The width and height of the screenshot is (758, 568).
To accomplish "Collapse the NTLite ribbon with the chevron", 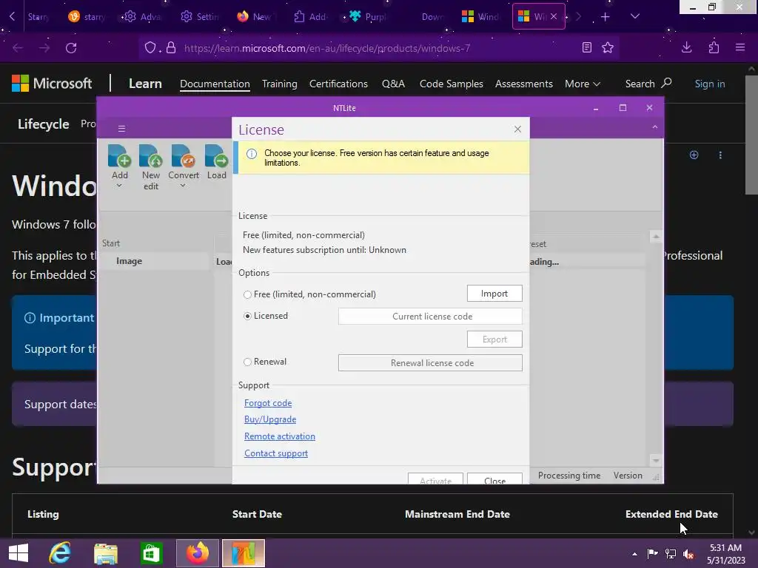I will coord(654,127).
